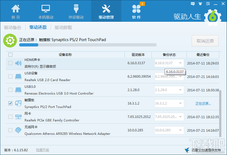Screen dimensions: 227x155
Task: Click the 英特尔(R) 显示器音频 device name
Action: tap(40, 66)
